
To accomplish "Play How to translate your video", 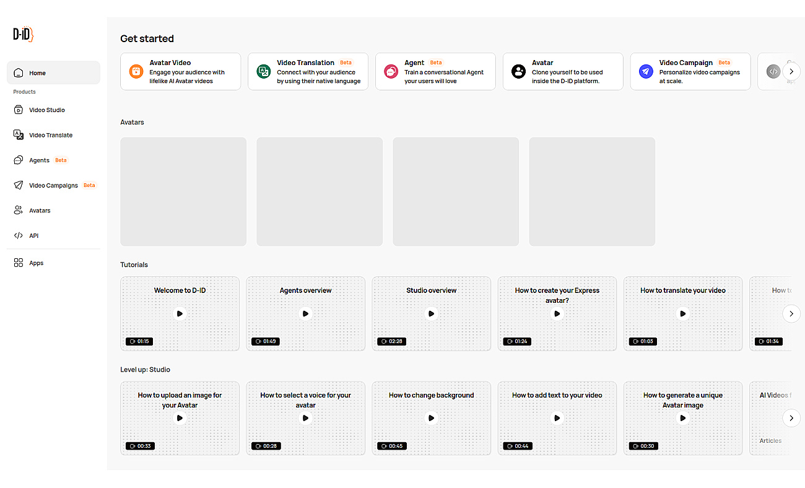I will [683, 313].
